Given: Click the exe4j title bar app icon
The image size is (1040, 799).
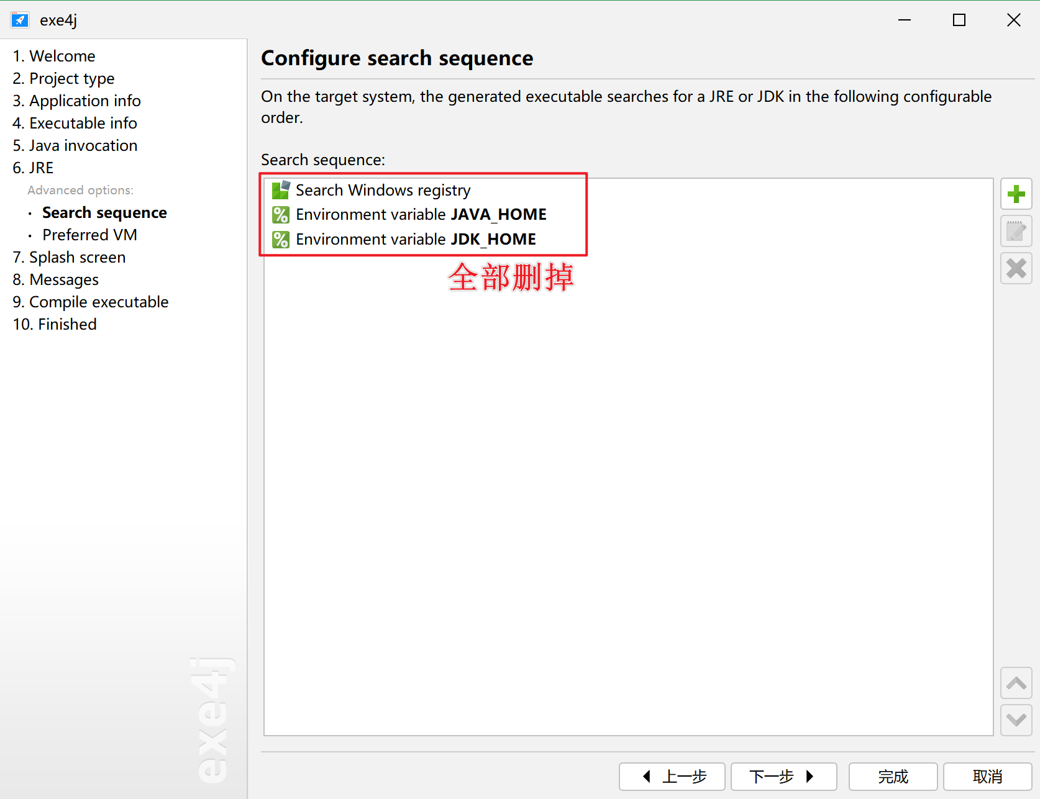Looking at the screenshot, I should pos(20,20).
